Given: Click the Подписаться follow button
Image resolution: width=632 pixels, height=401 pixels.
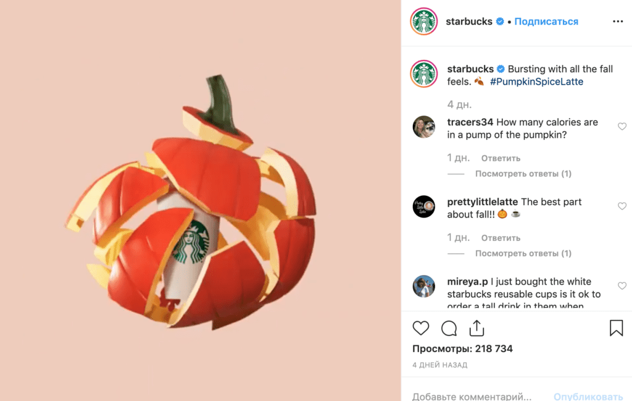Looking at the screenshot, I should tap(546, 22).
